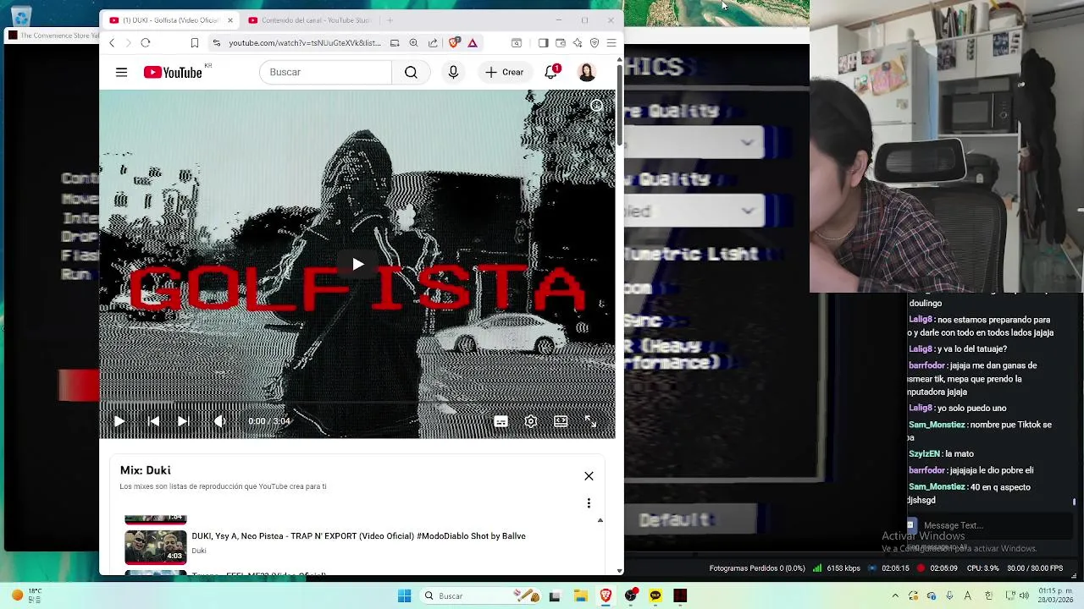Click the site settings icon in address bar
The width and height of the screenshot is (1084, 609).
tap(217, 43)
